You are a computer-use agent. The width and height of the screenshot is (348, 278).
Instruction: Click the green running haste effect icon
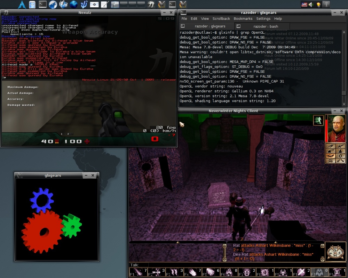click(318, 120)
